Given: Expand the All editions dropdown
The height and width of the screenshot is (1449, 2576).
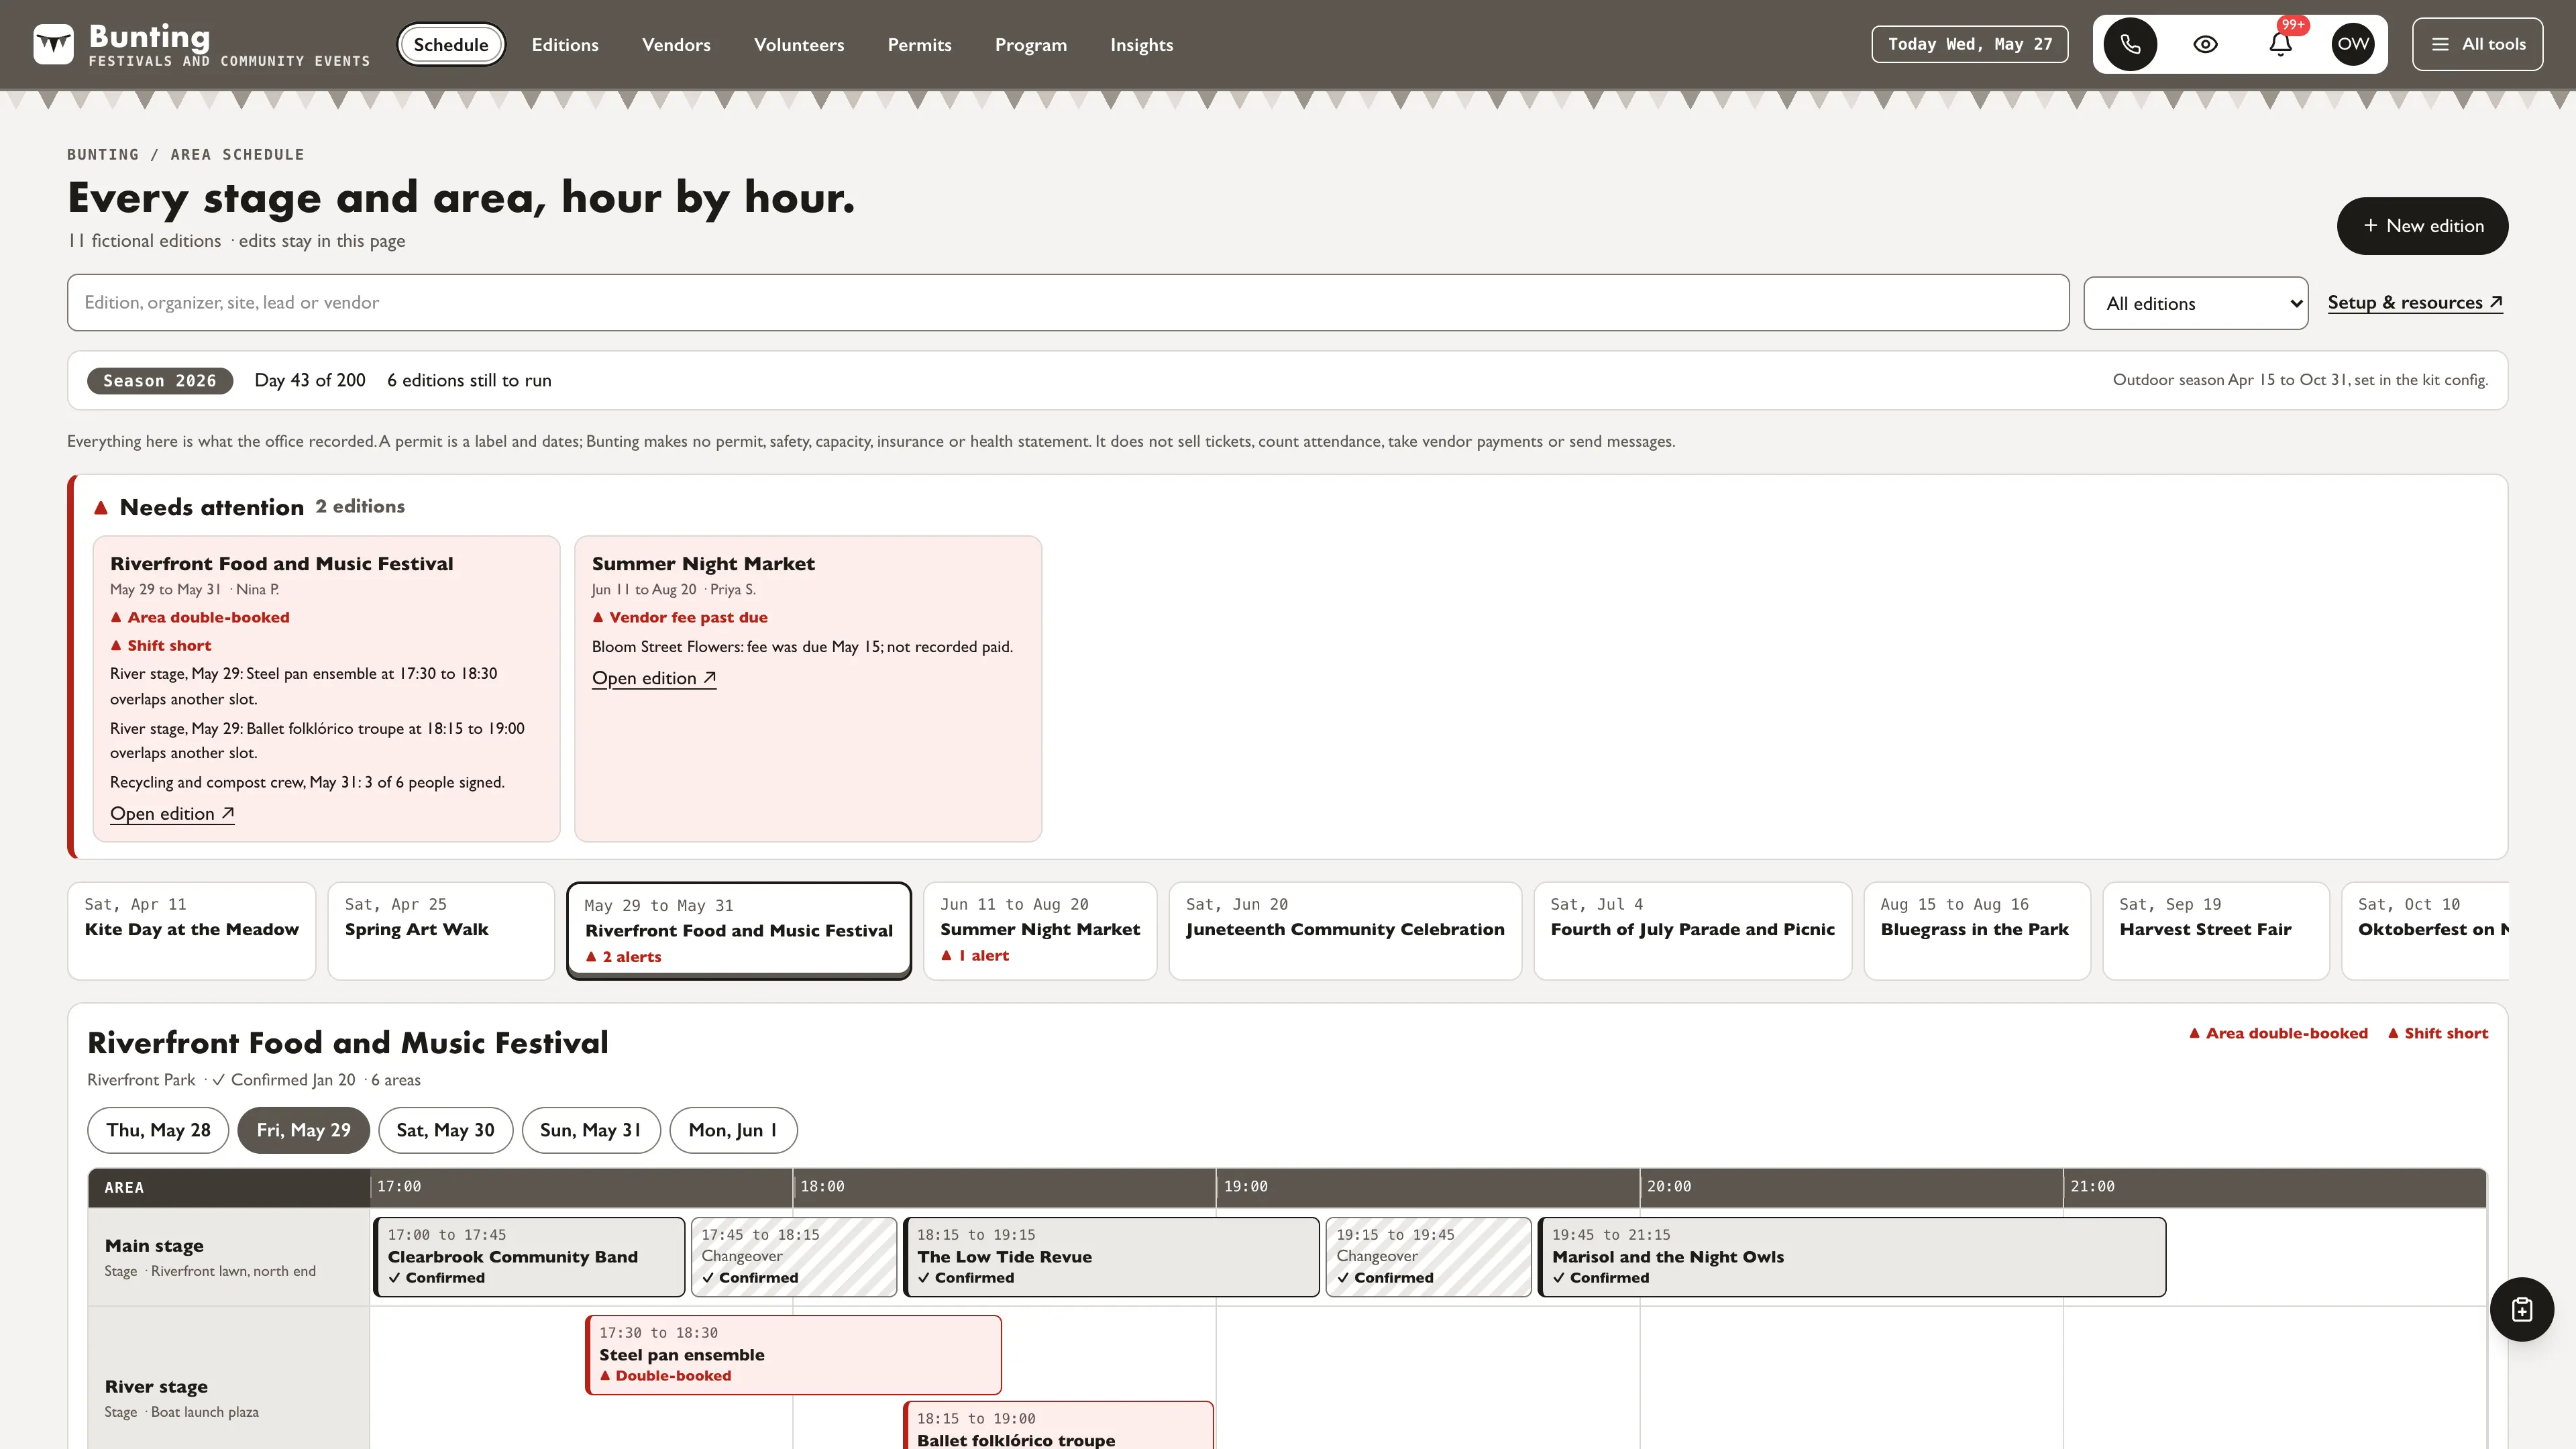Looking at the screenshot, I should click(x=2195, y=303).
